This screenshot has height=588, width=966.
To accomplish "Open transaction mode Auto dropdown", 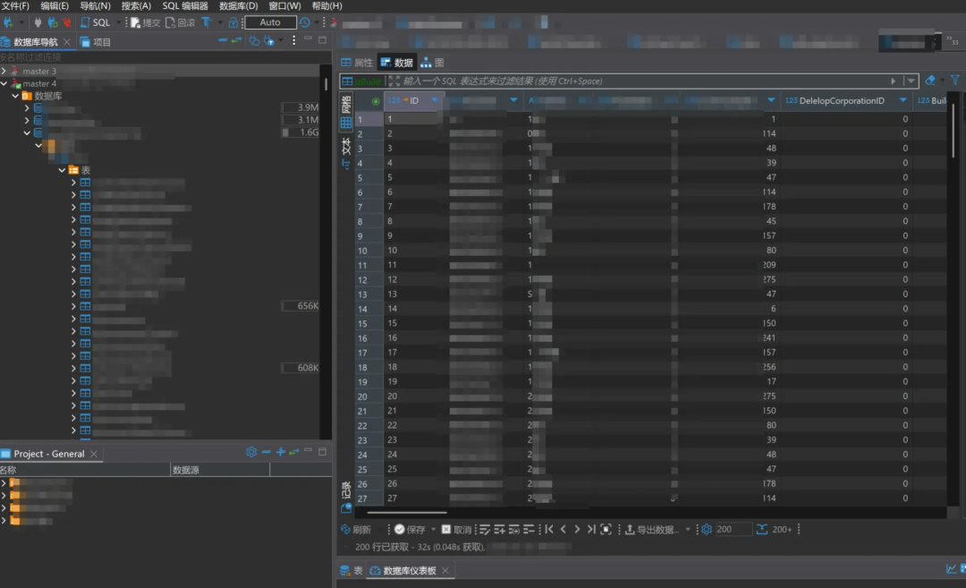I will (x=270, y=22).
